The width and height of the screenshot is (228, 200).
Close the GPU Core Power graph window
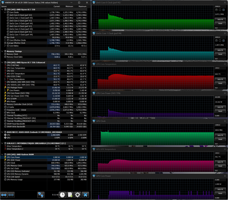(225, 176)
